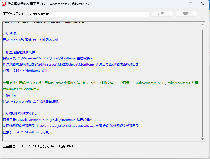Click the 浏览 browse button
This screenshot has height=159, width=210.
click(162, 14)
